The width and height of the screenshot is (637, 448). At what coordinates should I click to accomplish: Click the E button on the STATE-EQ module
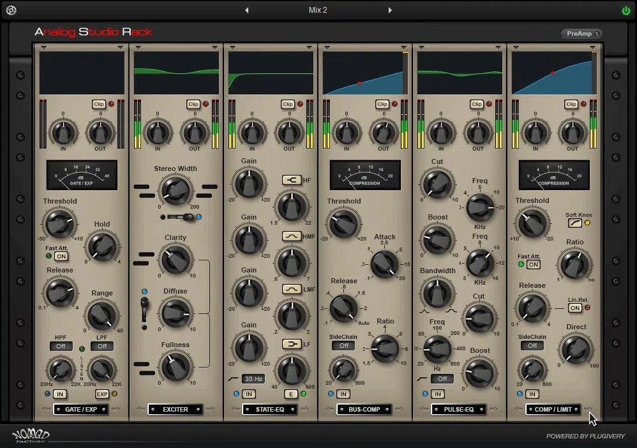point(291,394)
